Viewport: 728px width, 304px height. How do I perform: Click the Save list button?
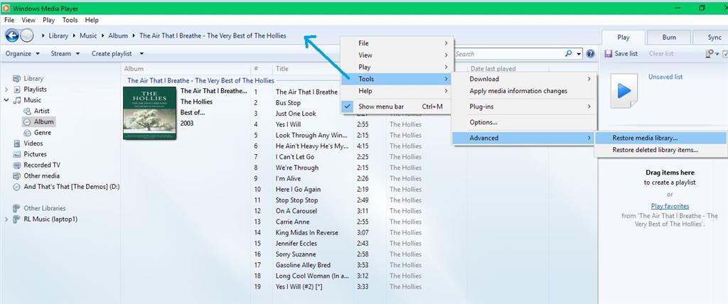(621, 54)
